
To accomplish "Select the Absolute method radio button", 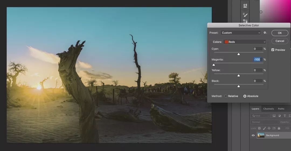I will pos(245,96).
